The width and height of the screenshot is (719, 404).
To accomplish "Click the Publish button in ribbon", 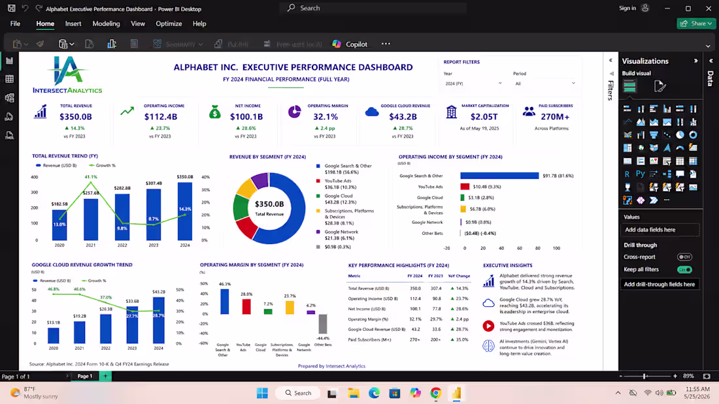I will 231,44.
